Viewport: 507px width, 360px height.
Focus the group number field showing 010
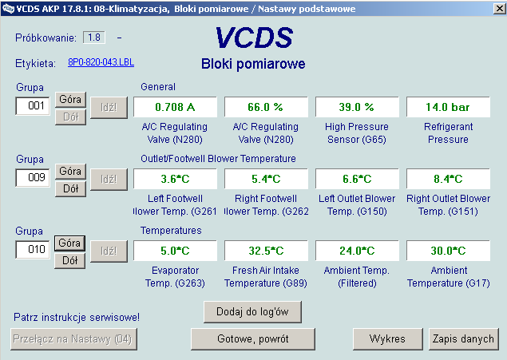click(x=33, y=249)
